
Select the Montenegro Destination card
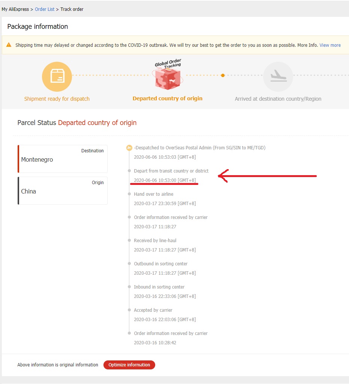[63, 159]
